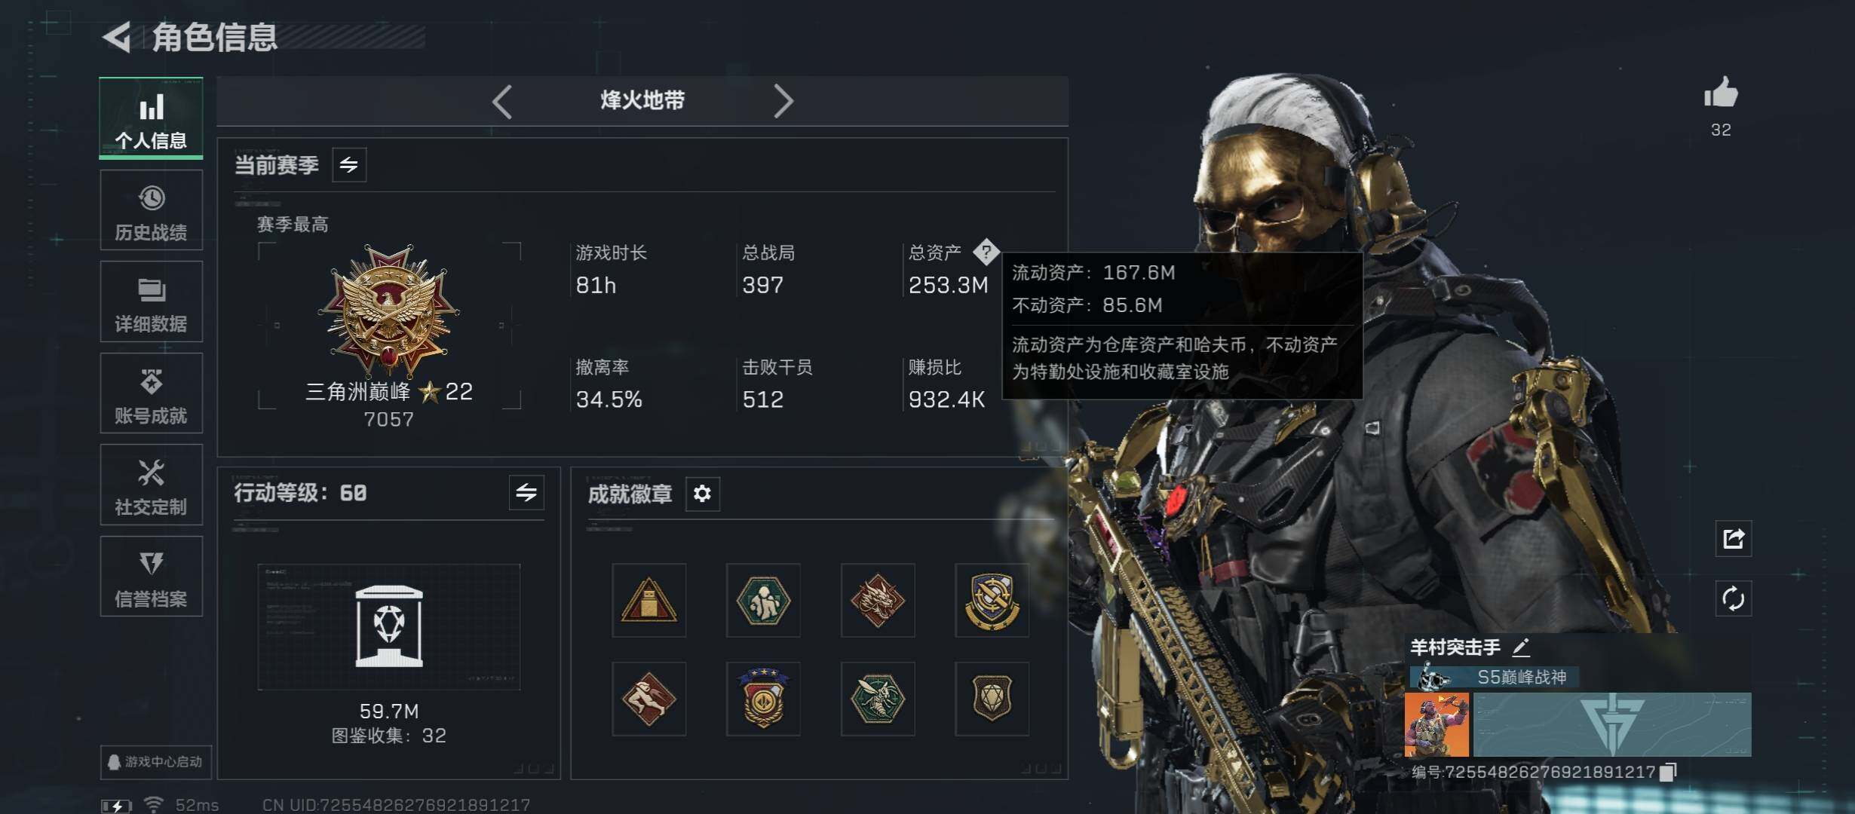Switch to next game mode with right chevron
Image resolution: width=1855 pixels, height=814 pixels.
coord(783,101)
